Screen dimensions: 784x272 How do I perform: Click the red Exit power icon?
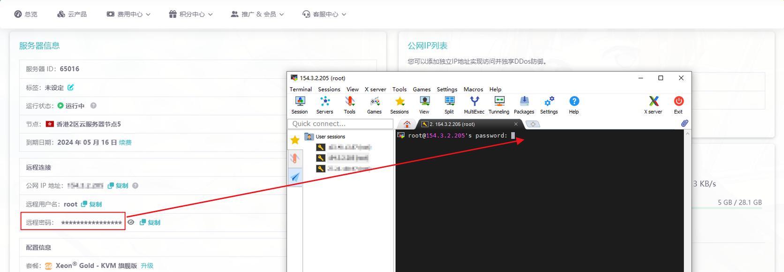(678, 105)
